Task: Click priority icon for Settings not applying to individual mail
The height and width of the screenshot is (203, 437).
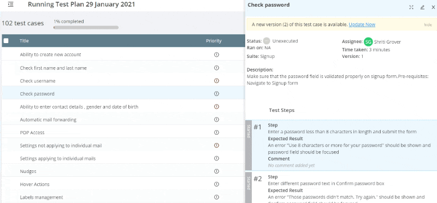Action: [x=216, y=145]
